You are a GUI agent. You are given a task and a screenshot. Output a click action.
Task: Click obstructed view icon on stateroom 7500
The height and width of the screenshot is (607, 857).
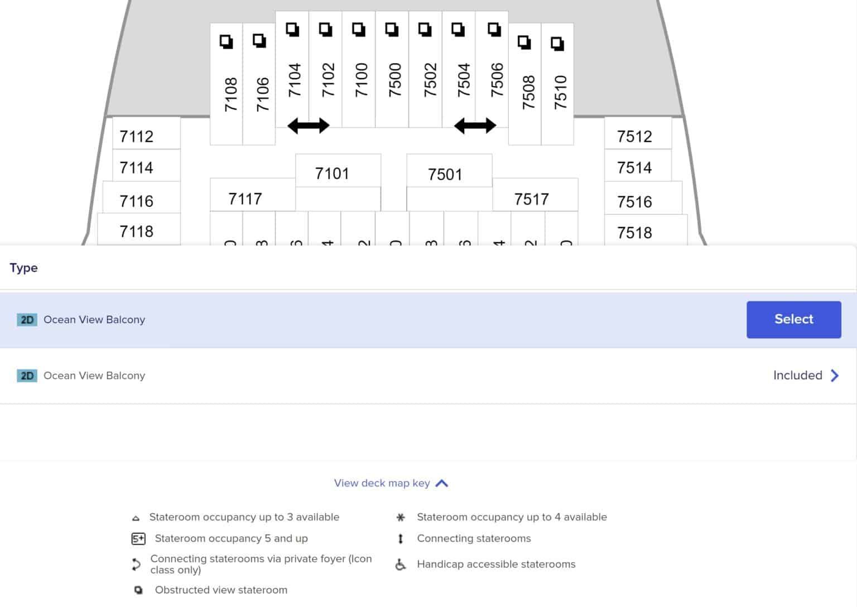[392, 29]
